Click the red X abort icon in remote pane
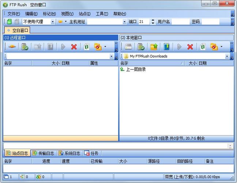This screenshot has width=237, height=183. tap(74, 47)
